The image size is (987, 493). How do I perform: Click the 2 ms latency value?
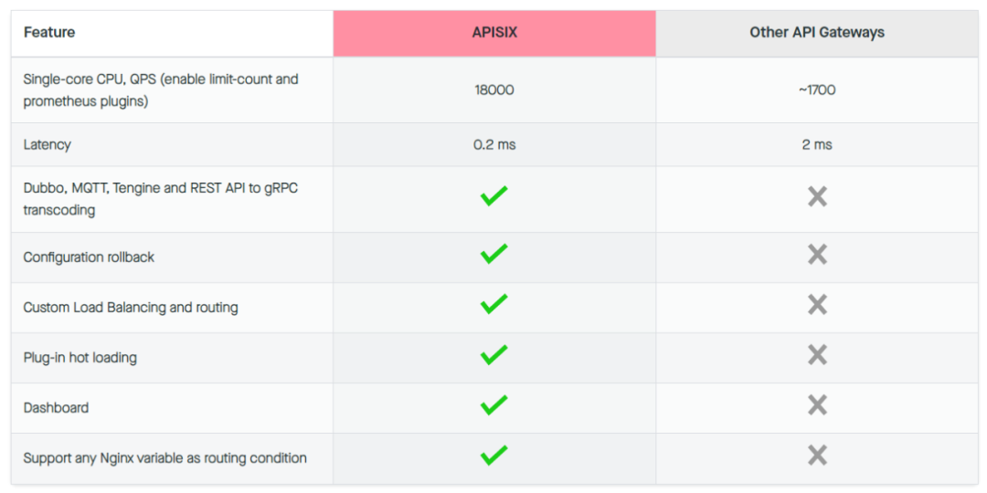pos(817,144)
